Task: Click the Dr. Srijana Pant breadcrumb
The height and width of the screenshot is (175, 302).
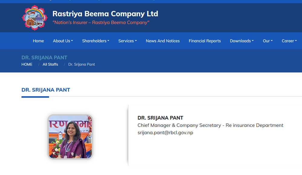Action: 82,64
